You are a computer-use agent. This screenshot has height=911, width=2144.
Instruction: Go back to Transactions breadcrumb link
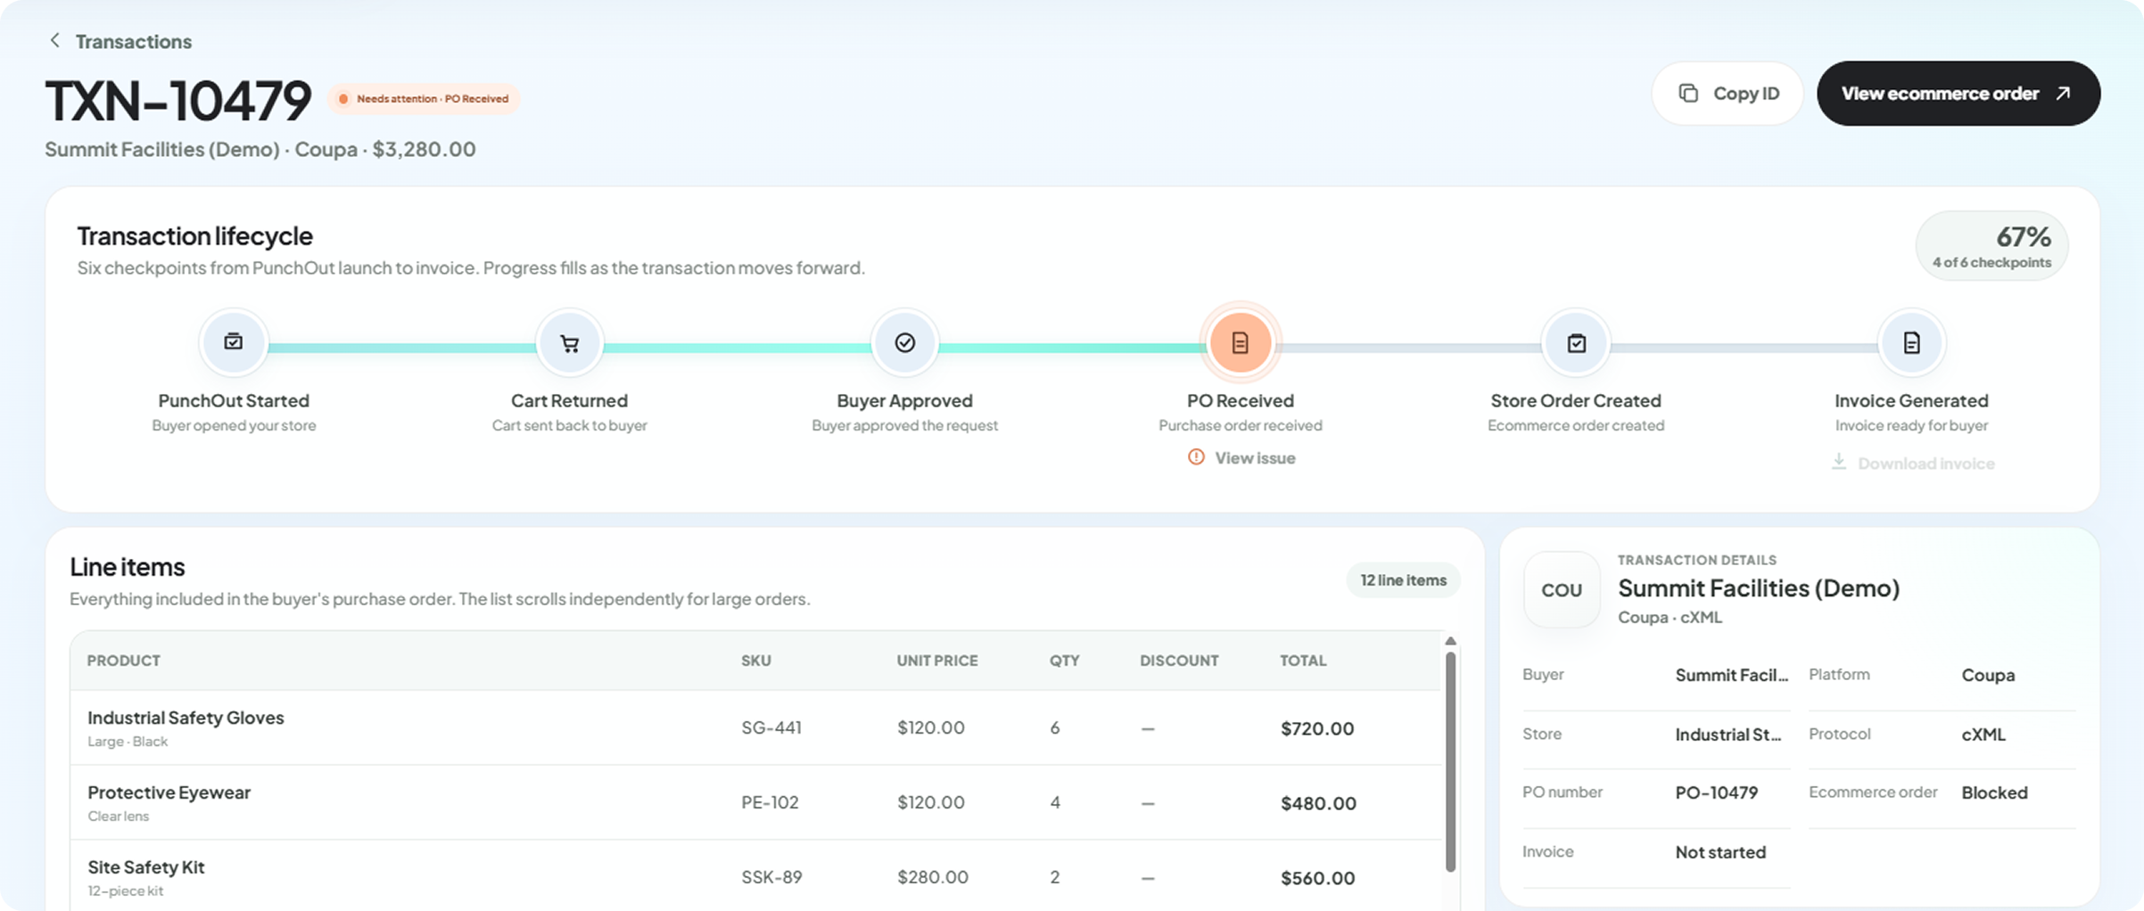(133, 42)
